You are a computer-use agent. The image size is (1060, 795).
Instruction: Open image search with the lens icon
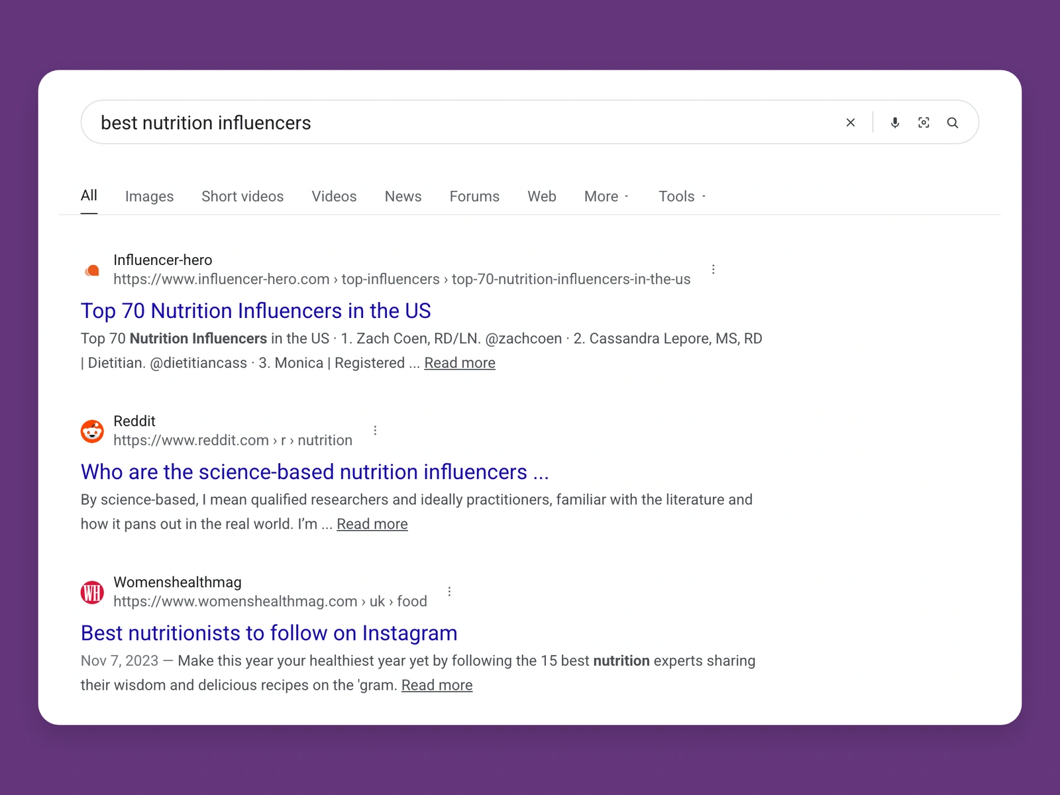coord(924,123)
